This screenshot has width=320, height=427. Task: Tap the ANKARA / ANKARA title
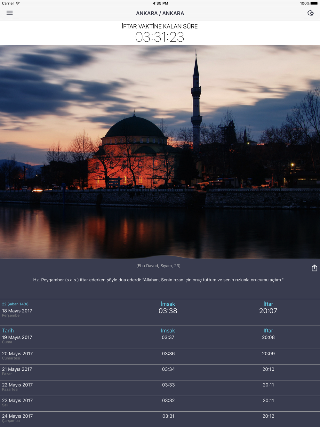click(160, 13)
